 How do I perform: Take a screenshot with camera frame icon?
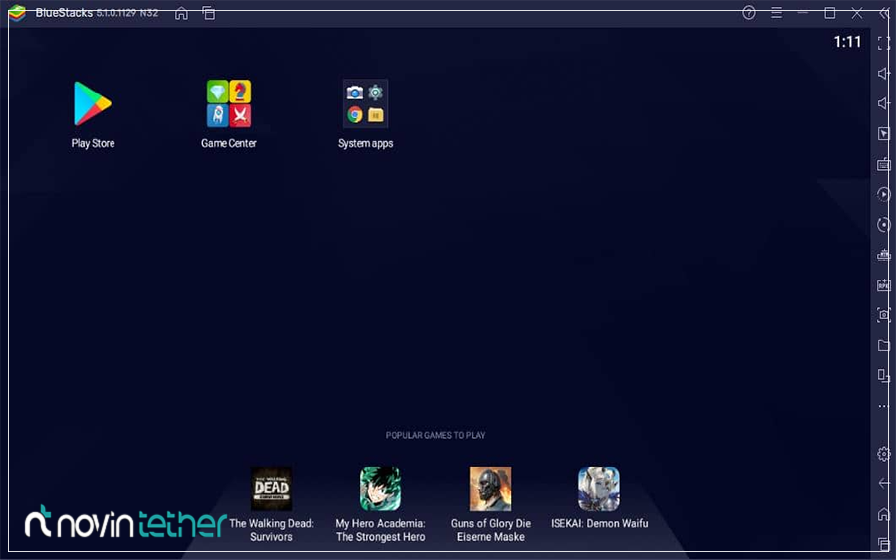click(x=883, y=315)
